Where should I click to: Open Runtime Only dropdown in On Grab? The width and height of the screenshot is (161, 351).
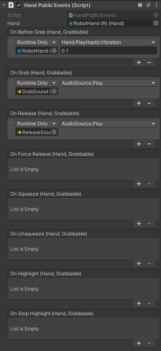[x=36, y=83]
